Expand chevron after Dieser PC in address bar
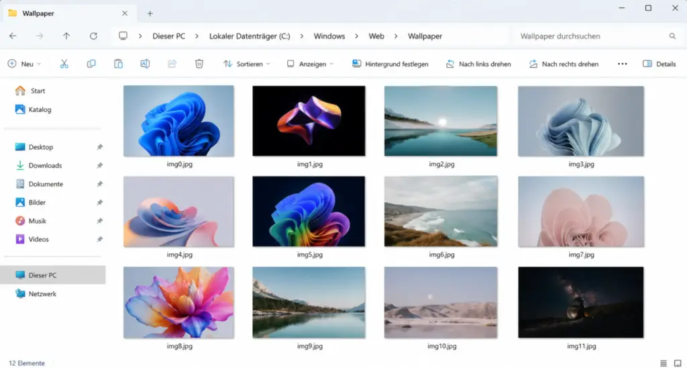 click(197, 36)
